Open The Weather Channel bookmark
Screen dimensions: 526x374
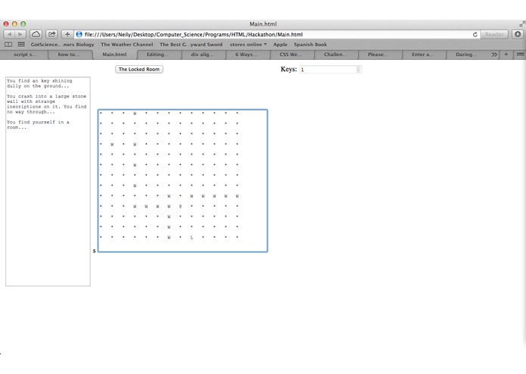127,44
